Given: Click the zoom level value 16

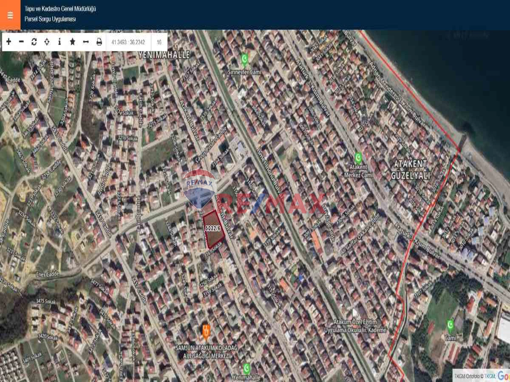Looking at the screenshot, I should (x=159, y=42).
